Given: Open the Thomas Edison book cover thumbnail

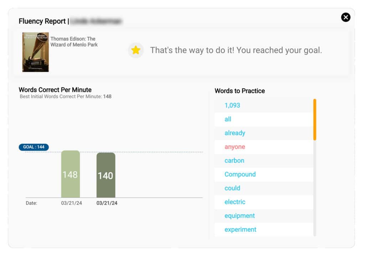Looking at the screenshot, I should (36, 52).
